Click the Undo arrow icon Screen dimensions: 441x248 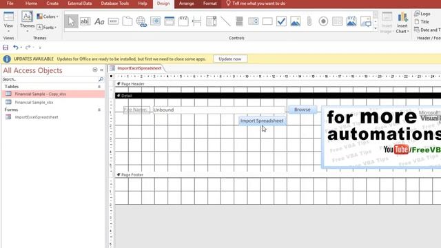pyautogui.click(x=16, y=48)
